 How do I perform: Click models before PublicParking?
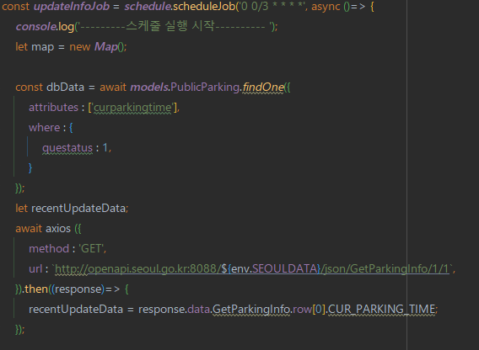(149, 87)
